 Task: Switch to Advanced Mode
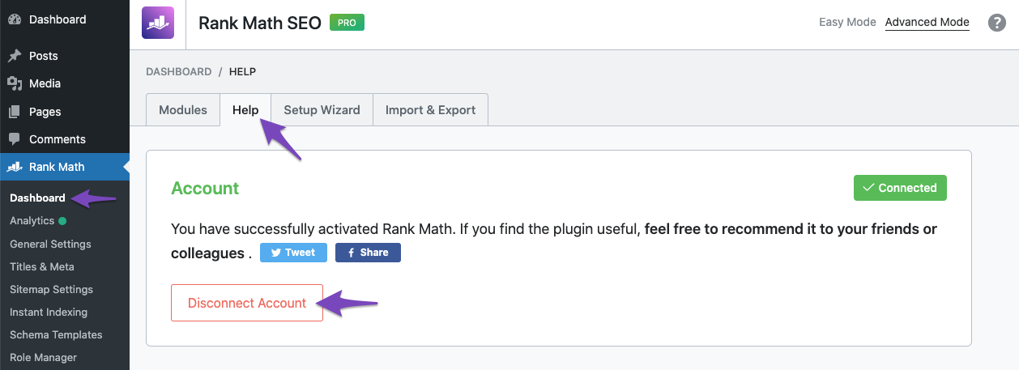[927, 22]
